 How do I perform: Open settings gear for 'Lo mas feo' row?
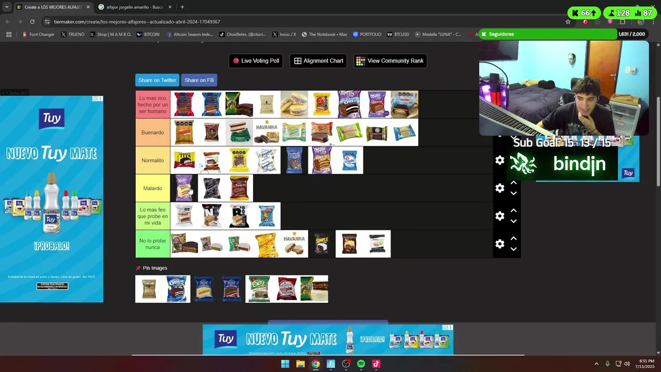pyautogui.click(x=499, y=216)
